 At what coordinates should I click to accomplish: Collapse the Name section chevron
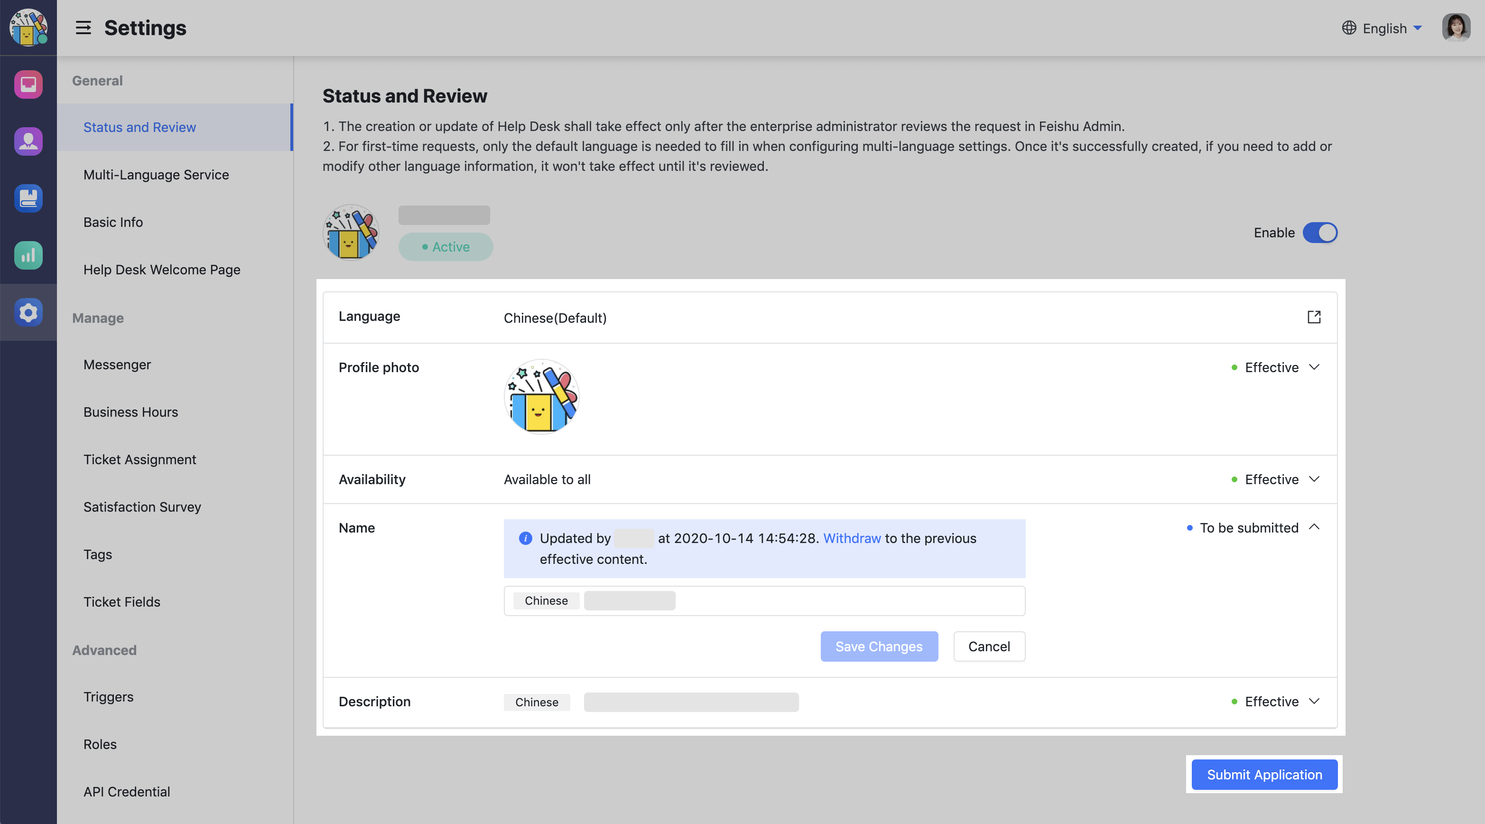pyautogui.click(x=1314, y=527)
